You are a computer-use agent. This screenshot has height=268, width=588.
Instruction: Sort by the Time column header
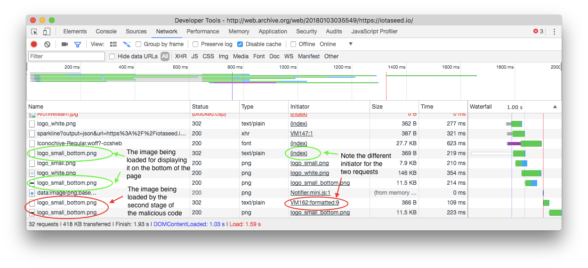click(443, 107)
